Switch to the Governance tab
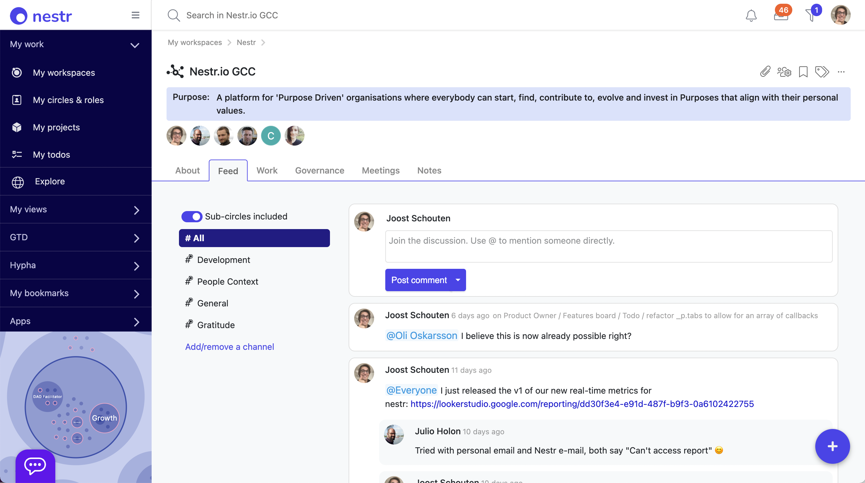Image resolution: width=865 pixels, height=483 pixels. pyautogui.click(x=319, y=170)
